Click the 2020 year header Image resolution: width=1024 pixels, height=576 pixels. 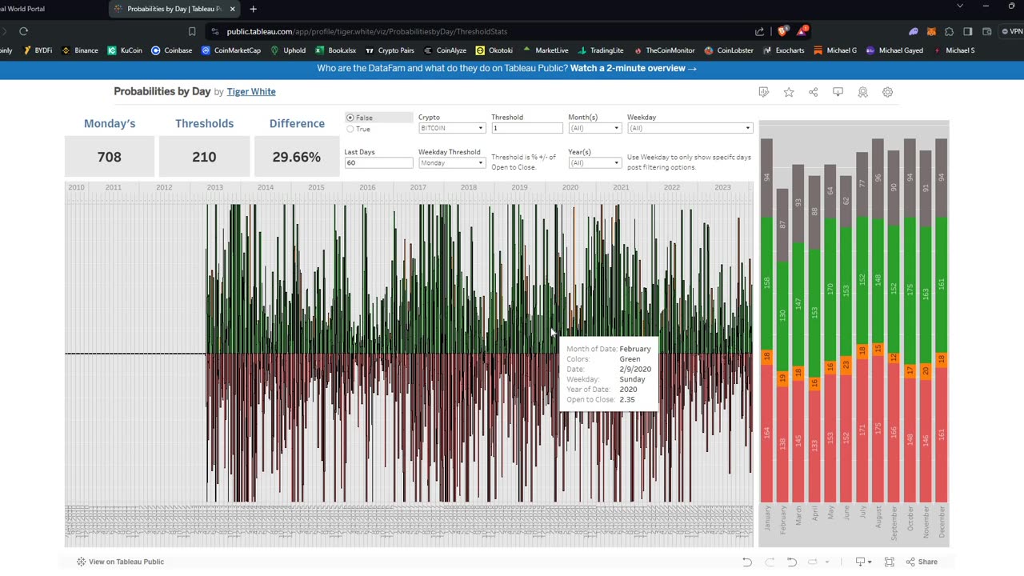tap(570, 187)
